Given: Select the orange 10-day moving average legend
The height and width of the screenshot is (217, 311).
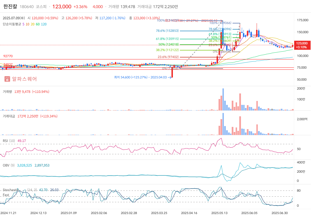Looking at the screenshot, I should click(27, 24).
